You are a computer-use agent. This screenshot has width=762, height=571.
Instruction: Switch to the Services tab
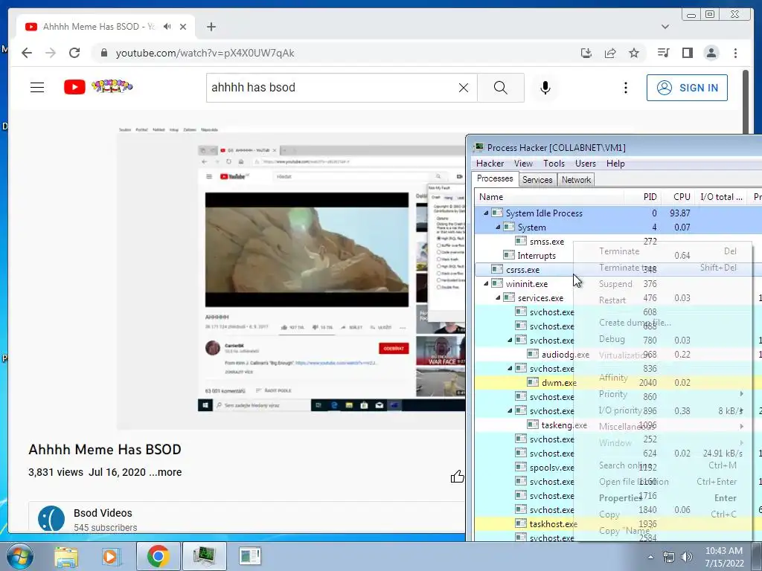pyautogui.click(x=537, y=180)
